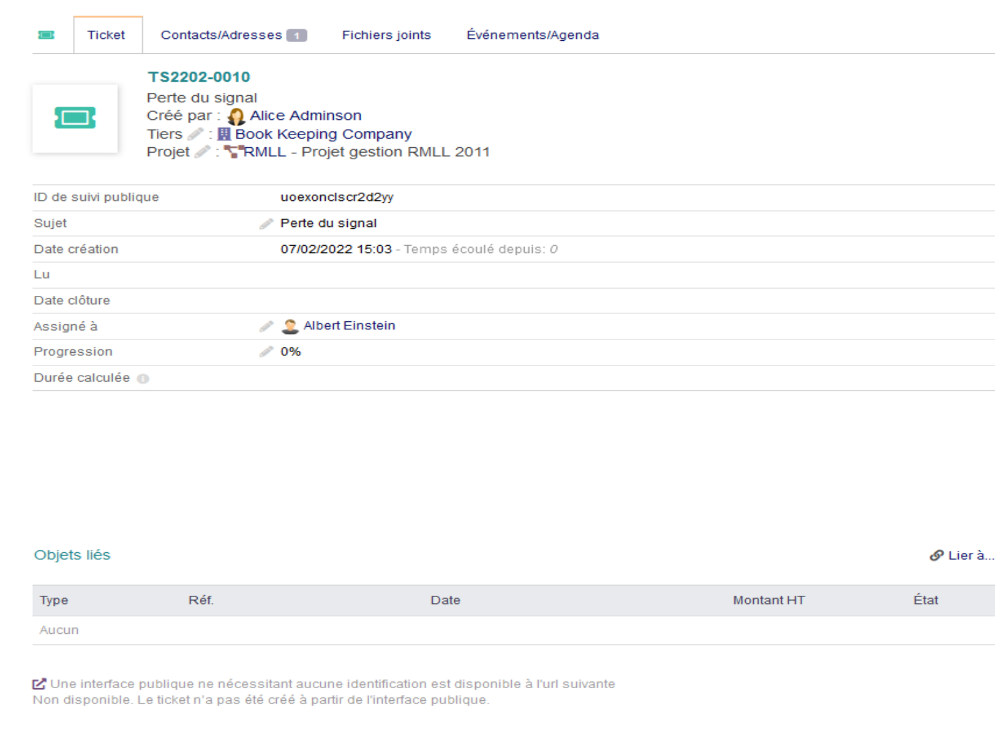Click the Montant HT column header
The image size is (995, 729).
(769, 600)
